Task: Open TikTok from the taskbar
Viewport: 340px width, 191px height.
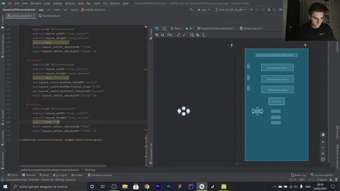Action: 212,186
